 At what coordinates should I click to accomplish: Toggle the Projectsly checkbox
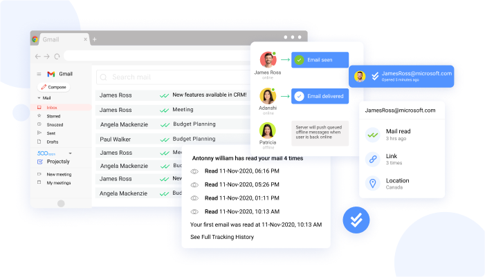(x=40, y=162)
